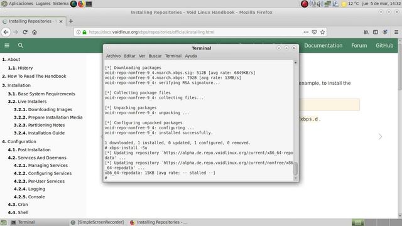Screen dimensions: 402x226
Task: Open Downloading Images page
Action: point(43,109)
